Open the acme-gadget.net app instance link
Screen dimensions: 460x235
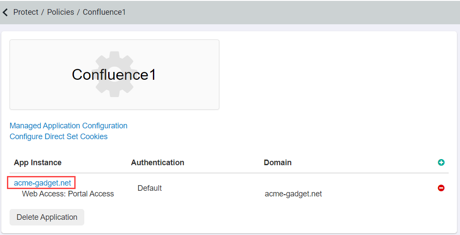(x=43, y=183)
